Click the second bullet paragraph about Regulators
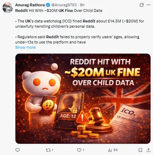153x155 pixels. (x=77, y=40)
